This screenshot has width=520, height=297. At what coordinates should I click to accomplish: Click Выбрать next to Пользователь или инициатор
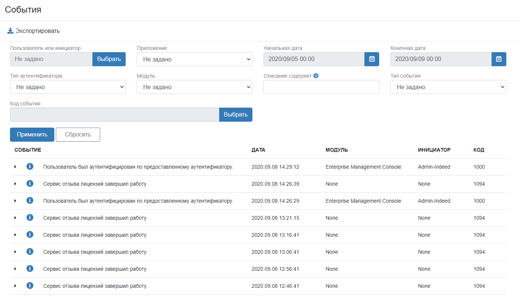[x=109, y=59]
